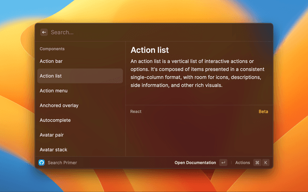Open the Actions panel
The height and width of the screenshot is (192, 308).
[x=243, y=163]
